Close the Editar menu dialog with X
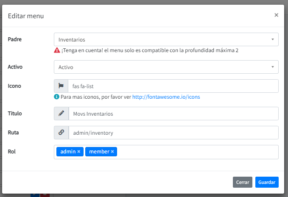The height and width of the screenshot is (197, 288). tap(276, 15)
